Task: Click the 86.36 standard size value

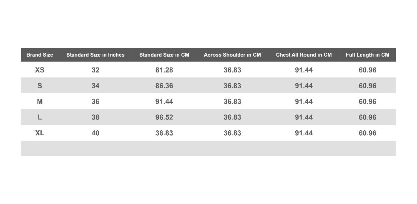Action: (x=164, y=86)
